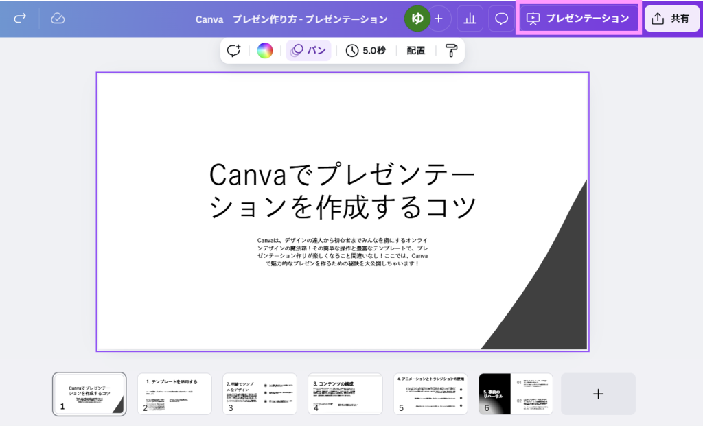Click the 共有 share button
703x426 pixels.
pyautogui.click(x=671, y=19)
